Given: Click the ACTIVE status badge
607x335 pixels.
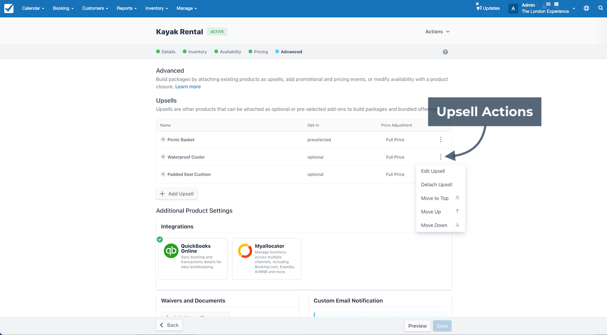Looking at the screenshot, I should click(x=217, y=32).
